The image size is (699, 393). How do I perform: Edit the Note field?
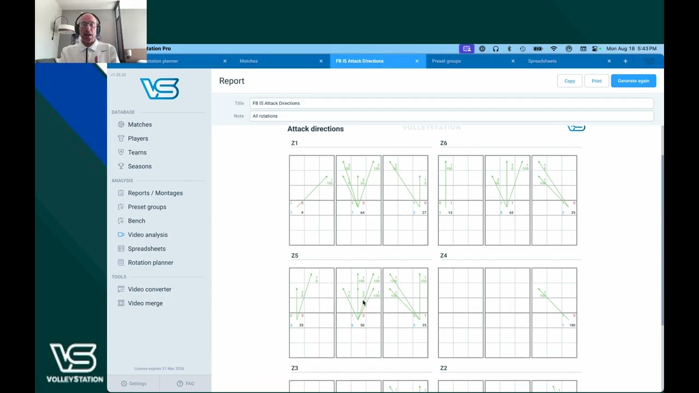452,116
